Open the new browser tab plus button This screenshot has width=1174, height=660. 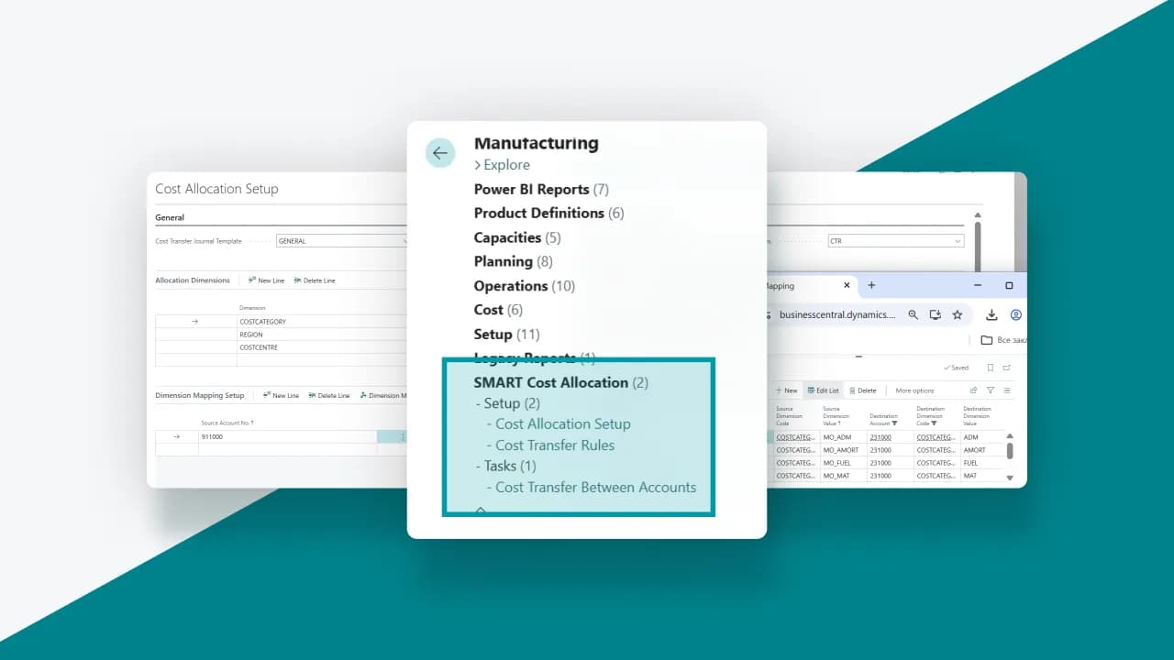tap(871, 285)
